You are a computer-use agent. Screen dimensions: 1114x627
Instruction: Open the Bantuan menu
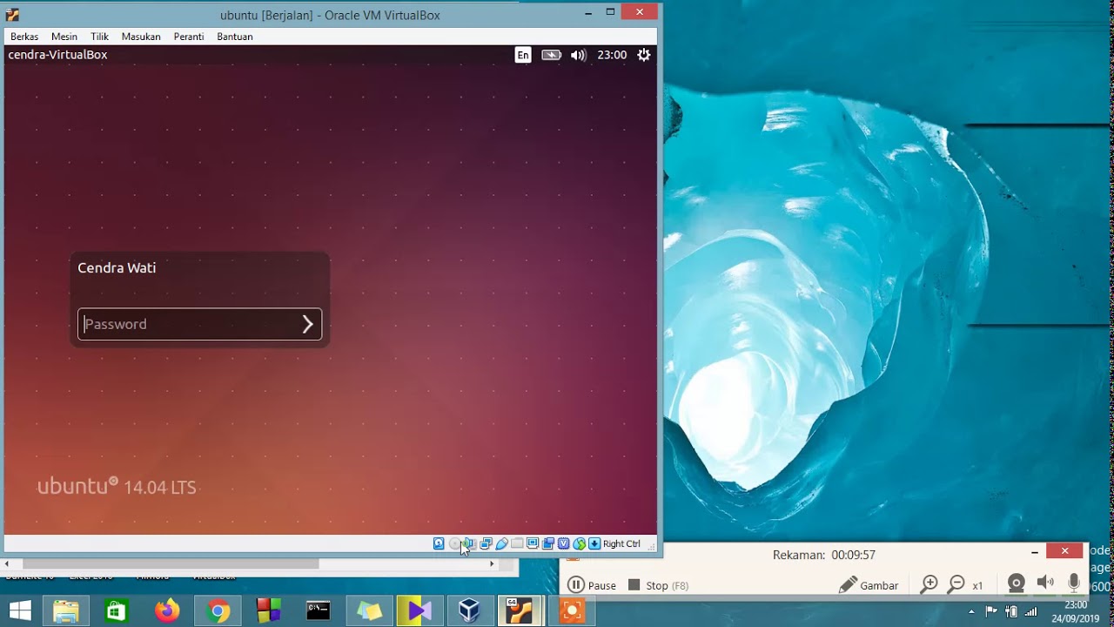click(235, 37)
